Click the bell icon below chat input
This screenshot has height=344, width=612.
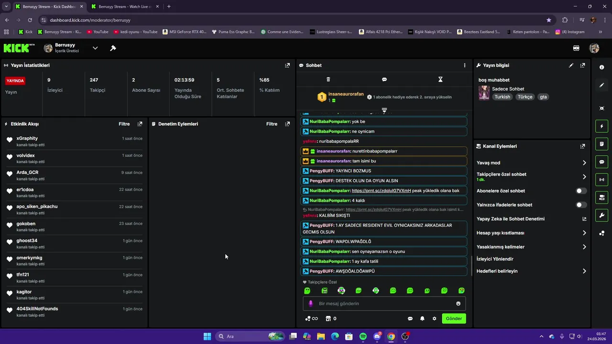[x=422, y=319]
